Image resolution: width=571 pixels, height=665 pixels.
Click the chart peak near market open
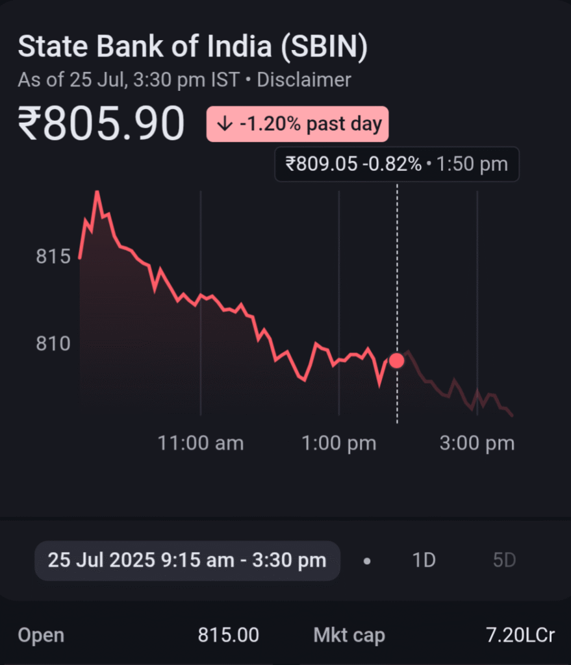click(x=97, y=192)
